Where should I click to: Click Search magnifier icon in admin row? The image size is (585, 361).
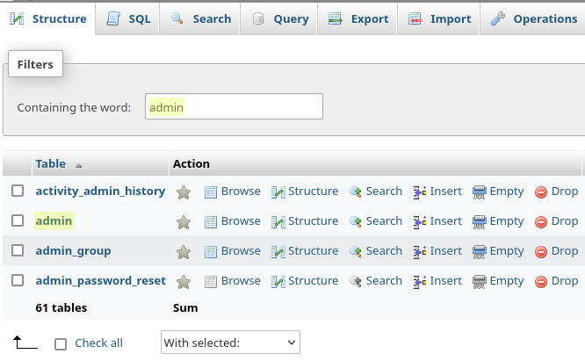(356, 222)
